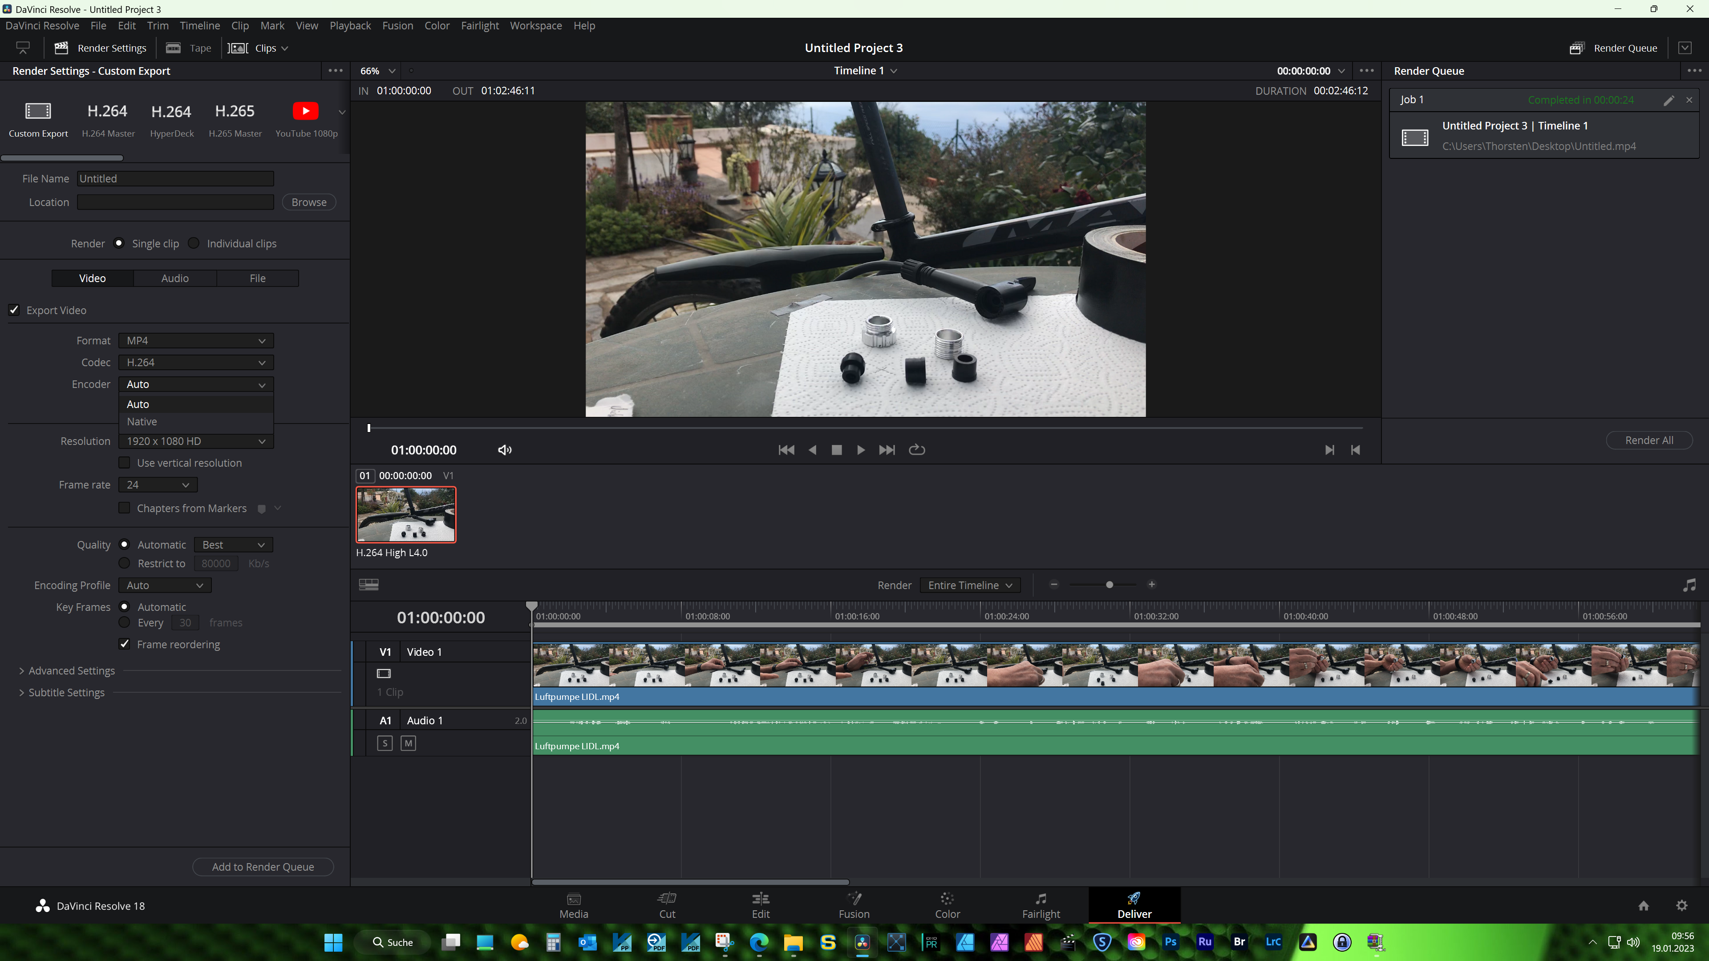
Task: Mute Audio 1 track with M button
Action: (x=408, y=743)
